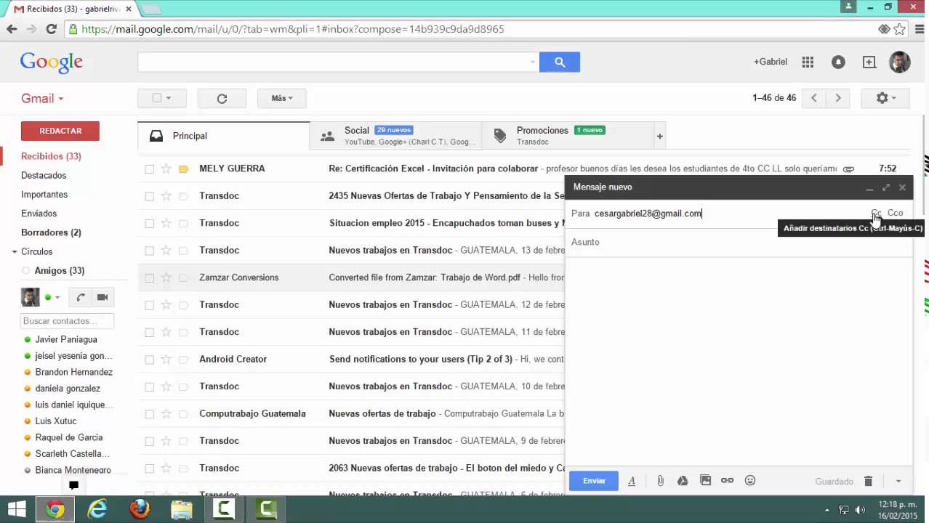
Task: Insert link icon in compose toolbar
Action: point(727,481)
